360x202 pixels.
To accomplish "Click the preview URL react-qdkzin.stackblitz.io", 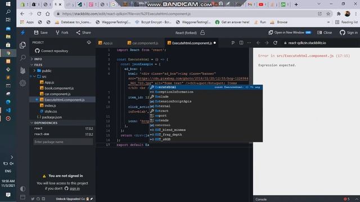I will pos(307,43).
